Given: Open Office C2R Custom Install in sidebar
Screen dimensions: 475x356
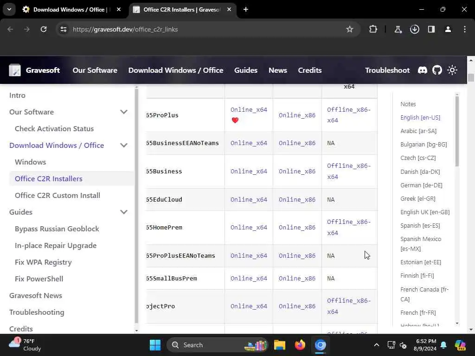Looking at the screenshot, I should click(57, 195).
